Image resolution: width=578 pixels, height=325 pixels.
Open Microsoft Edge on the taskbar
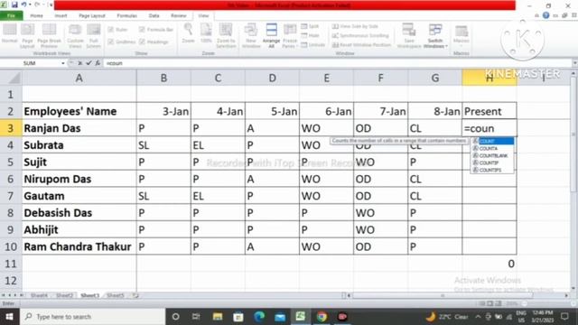(259, 317)
